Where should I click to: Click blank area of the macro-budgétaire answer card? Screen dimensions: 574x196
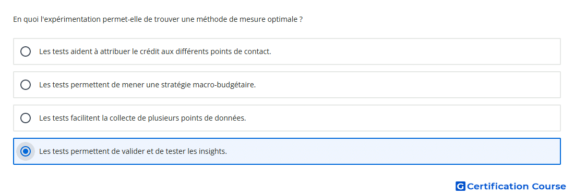[x=406, y=85]
